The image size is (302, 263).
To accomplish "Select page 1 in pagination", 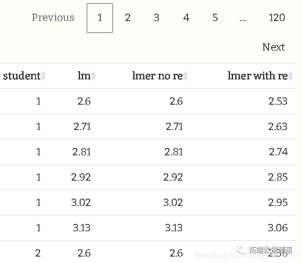I will click(100, 18).
